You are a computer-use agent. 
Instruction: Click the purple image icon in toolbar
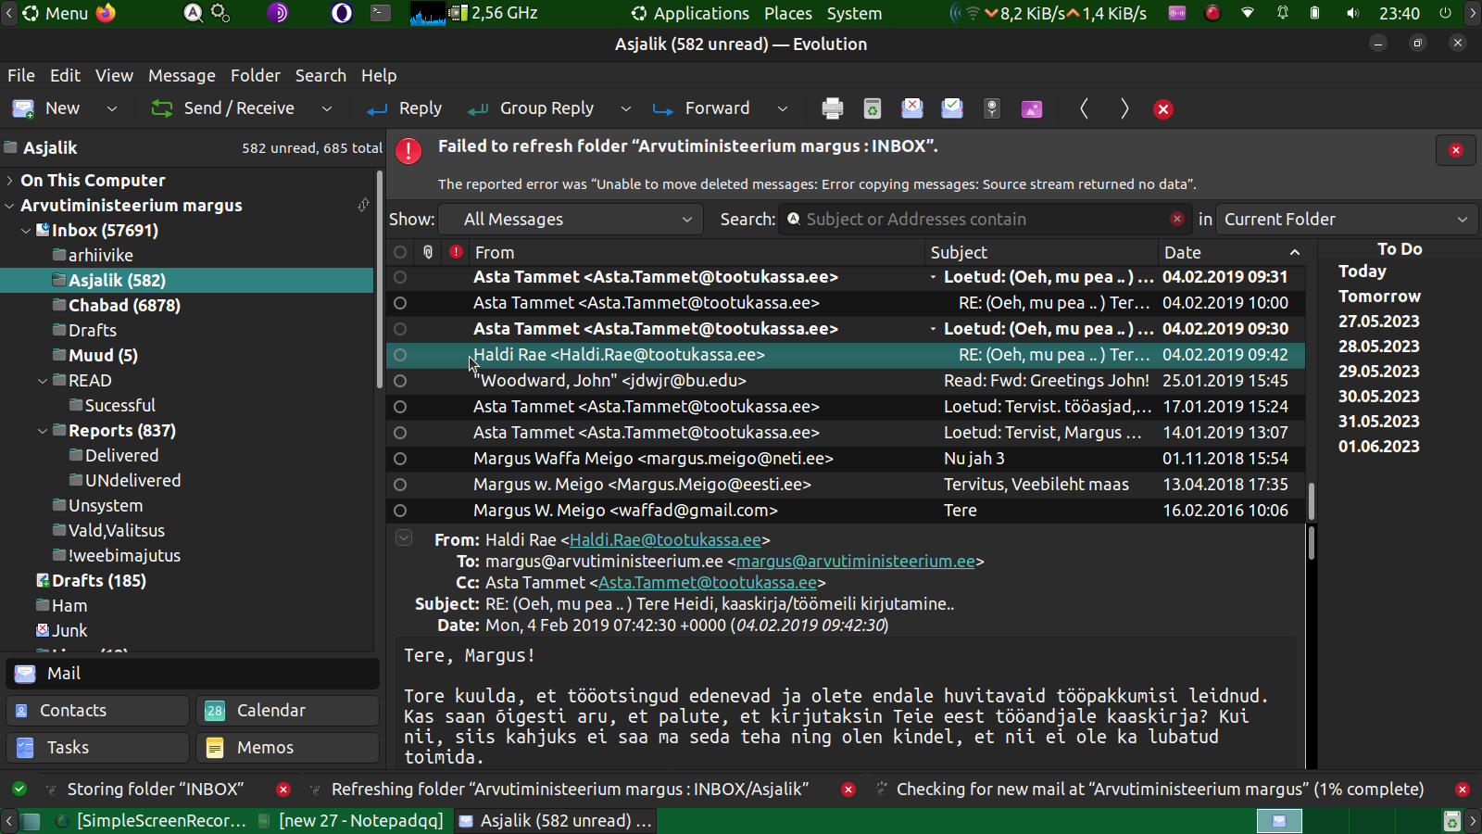1031,108
